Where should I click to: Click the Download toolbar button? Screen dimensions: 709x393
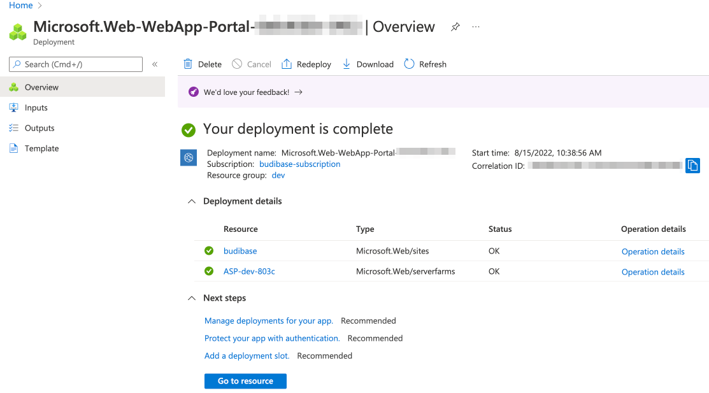[x=368, y=64]
